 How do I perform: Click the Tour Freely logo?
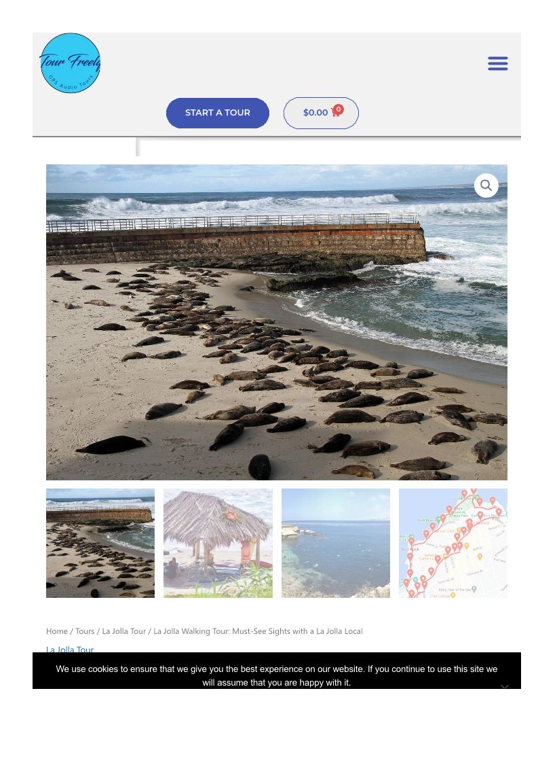pos(71,63)
